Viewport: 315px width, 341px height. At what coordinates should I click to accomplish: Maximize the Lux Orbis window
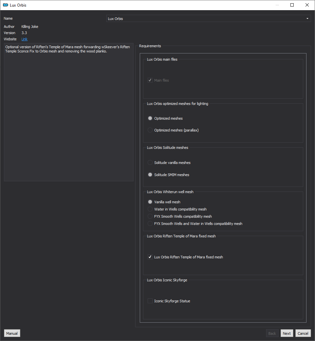click(292, 5)
